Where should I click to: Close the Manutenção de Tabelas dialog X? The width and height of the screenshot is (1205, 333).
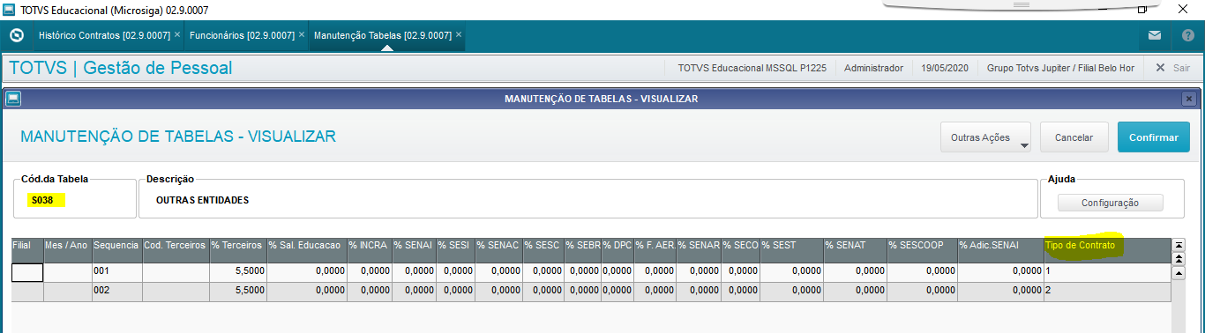click(x=1189, y=99)
